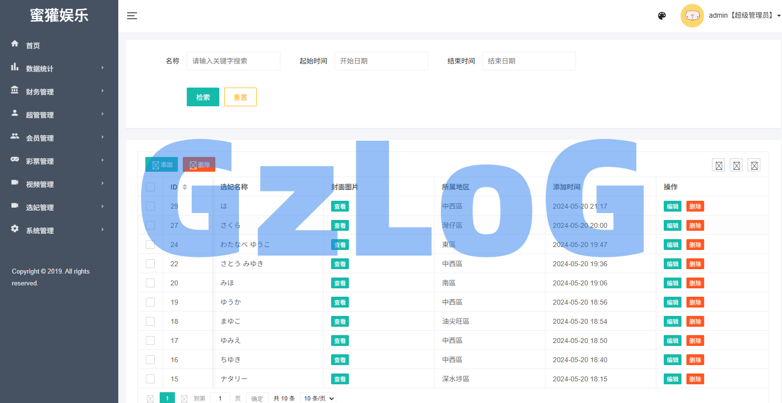Select the checkbox for row ID 17
The height and width of the screenshot is (403, 782).
tap(150, 341)
